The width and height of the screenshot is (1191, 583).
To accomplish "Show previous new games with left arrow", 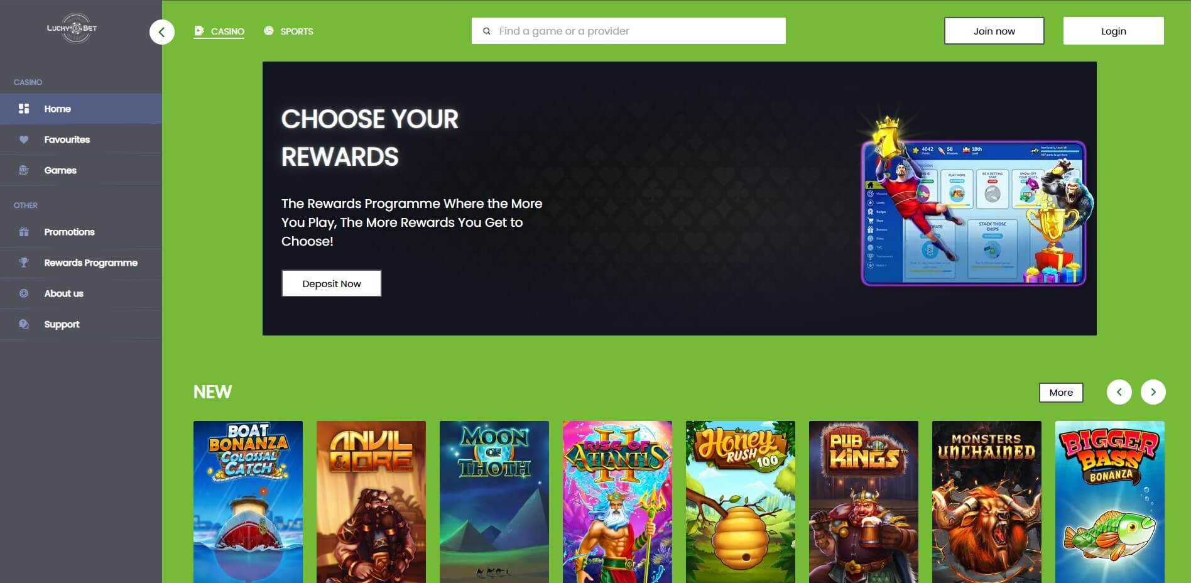I will [x=1119, y=392].
